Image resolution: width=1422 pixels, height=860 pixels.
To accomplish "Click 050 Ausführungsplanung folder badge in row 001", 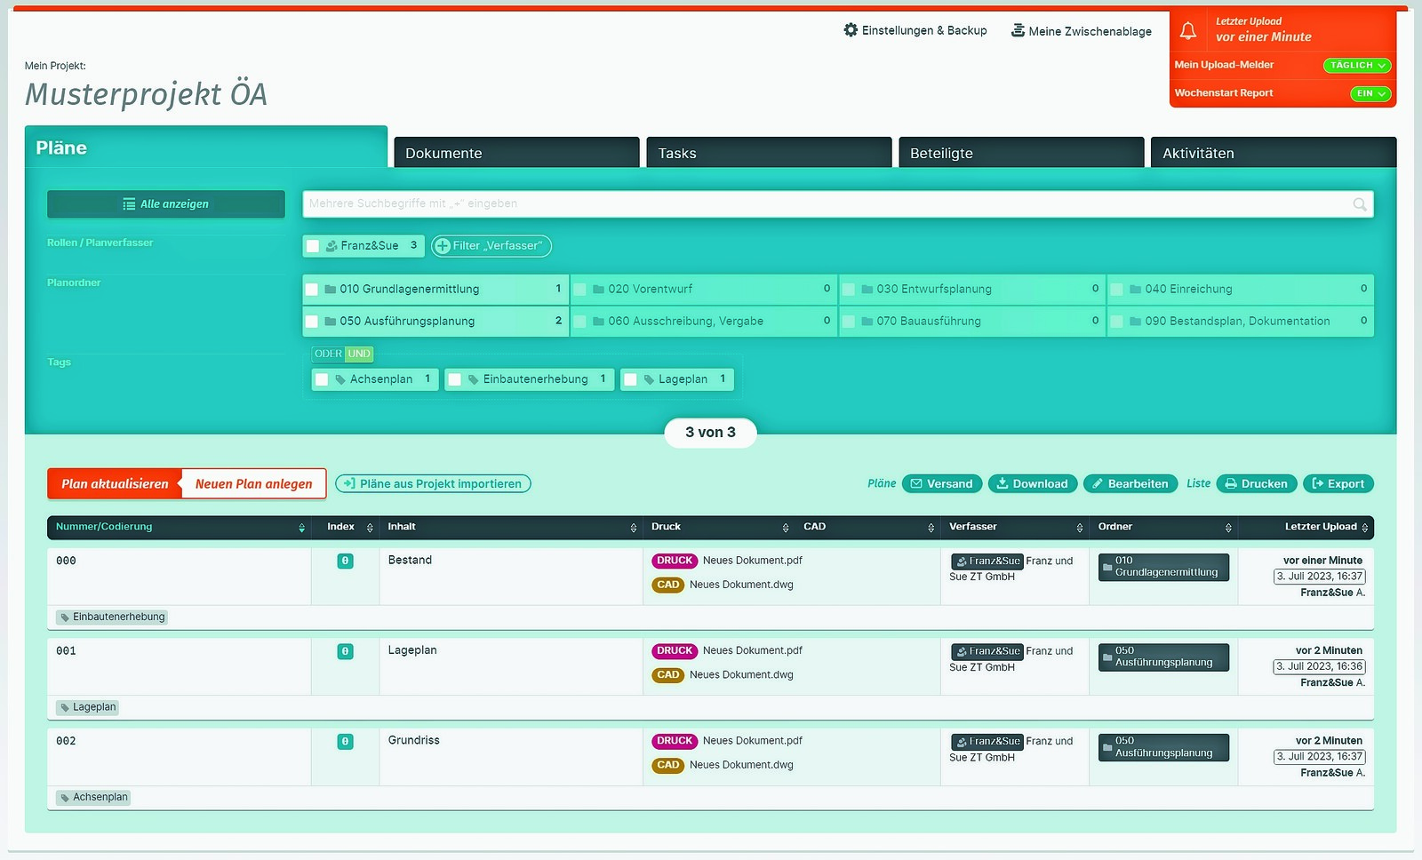I will click(1163, 657).
